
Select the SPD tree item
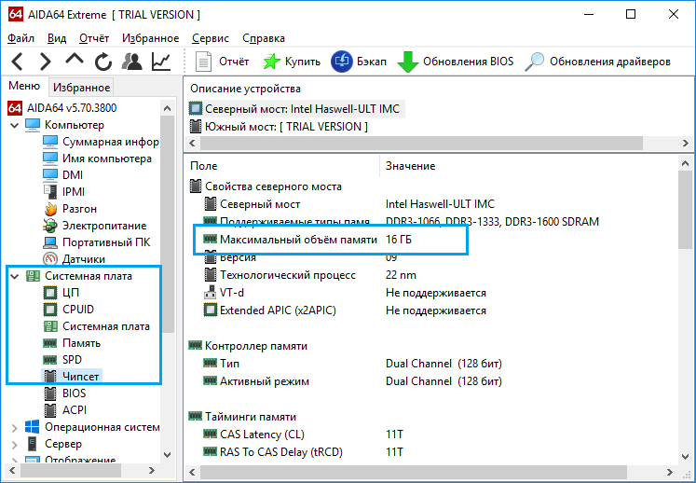pyautogui.click(x=62, y=360)
